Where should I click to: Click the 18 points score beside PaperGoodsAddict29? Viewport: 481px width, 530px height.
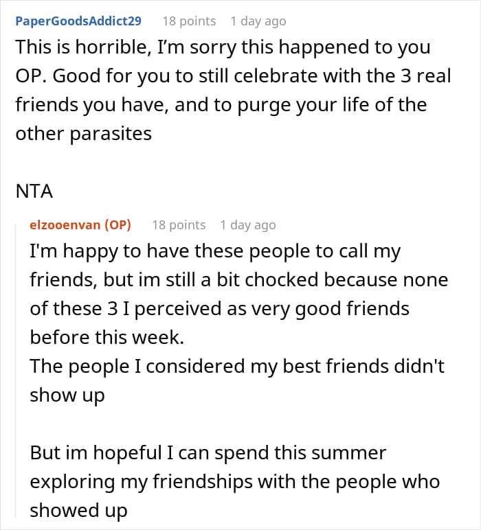coord(189,21)
